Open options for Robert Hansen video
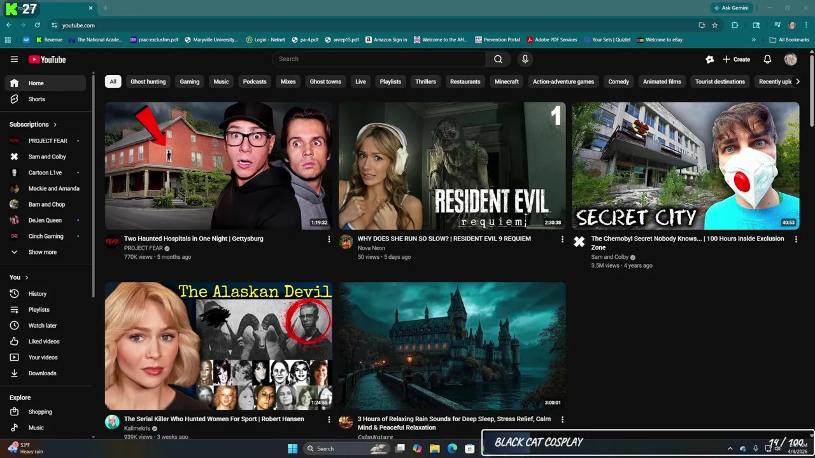815x458 pixels. [x=329, y=420]
